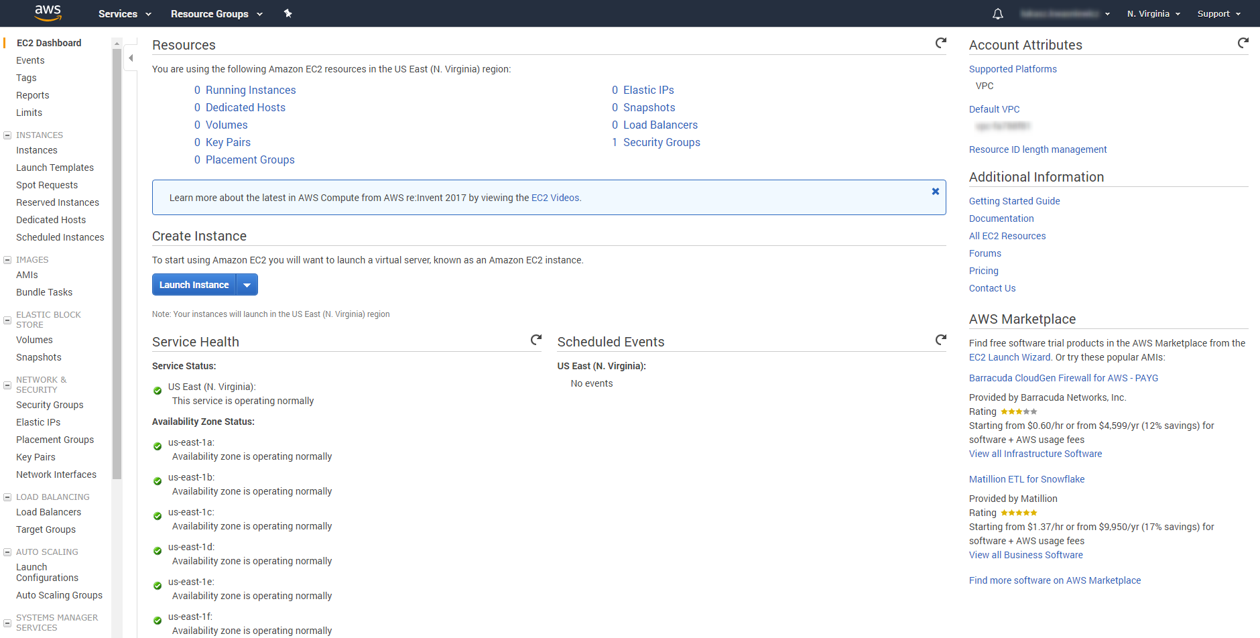Screen dimensions: 1260x638
Task: Collapse the ELASTIC BLOCK STORE section
Action: 7,320
